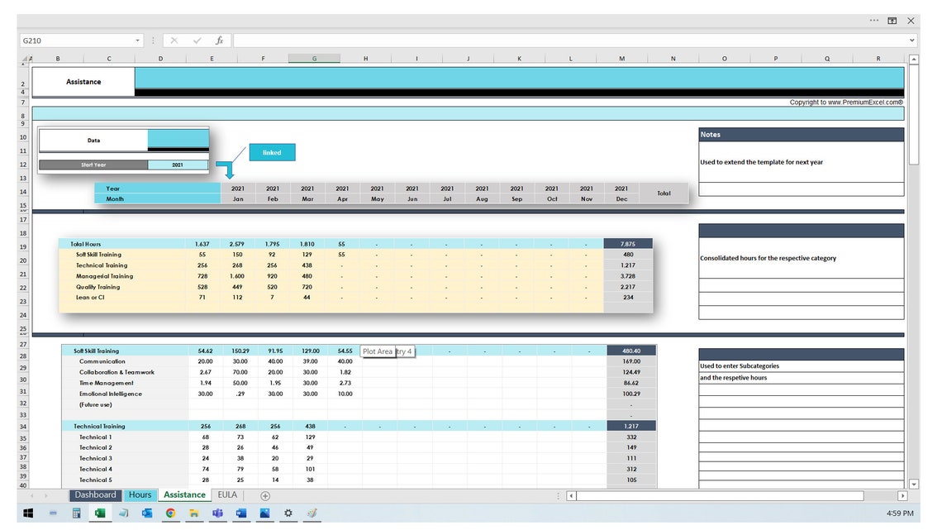Screen dimensions: 942x530
Task: Select column G header
Action: [x=314, y=58]
